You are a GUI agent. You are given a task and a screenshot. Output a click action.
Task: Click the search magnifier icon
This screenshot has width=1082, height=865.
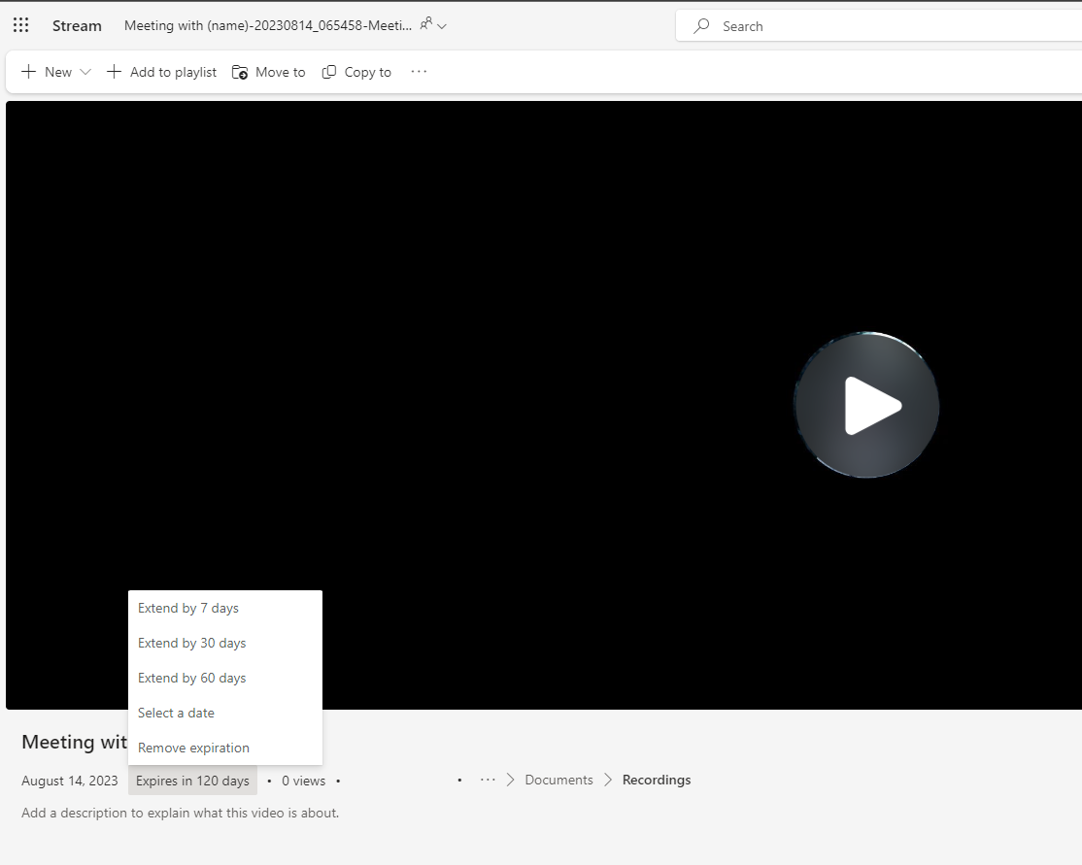pos(702,26)
